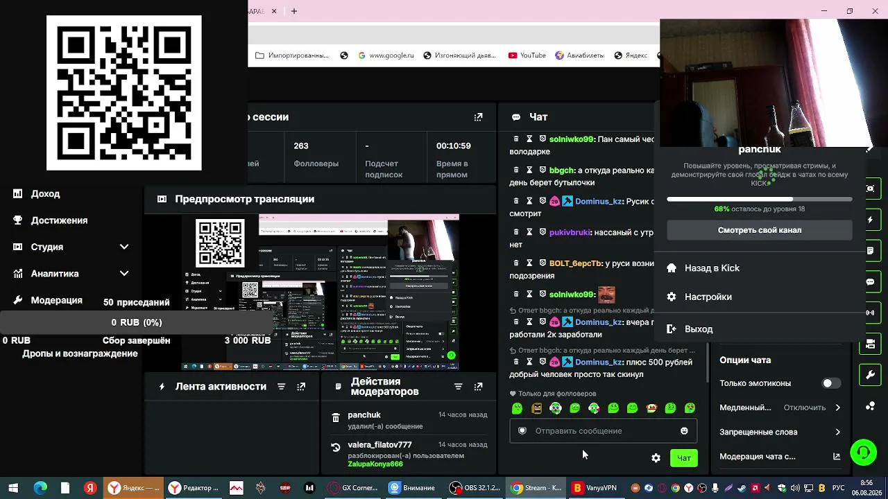Click the 3 000 RUB goal amount

pyautogui.click(x=248, y=341)
